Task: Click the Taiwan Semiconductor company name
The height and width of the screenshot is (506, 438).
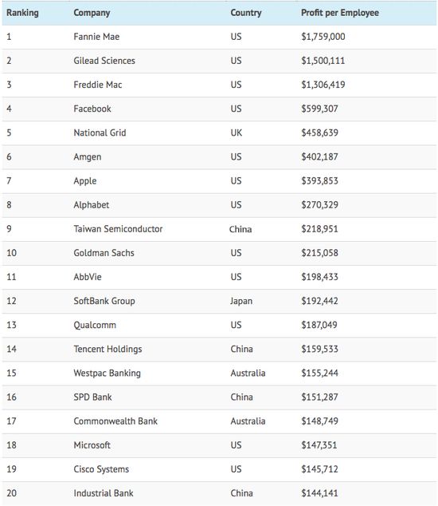Action: [x=118, y=229]
